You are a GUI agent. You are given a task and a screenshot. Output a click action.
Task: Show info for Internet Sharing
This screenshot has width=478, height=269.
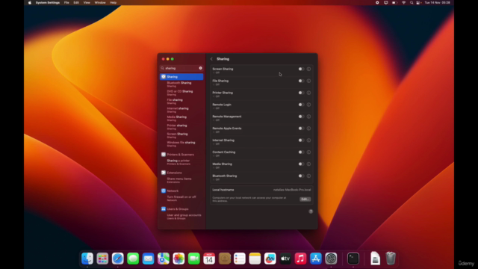point(308,140)
